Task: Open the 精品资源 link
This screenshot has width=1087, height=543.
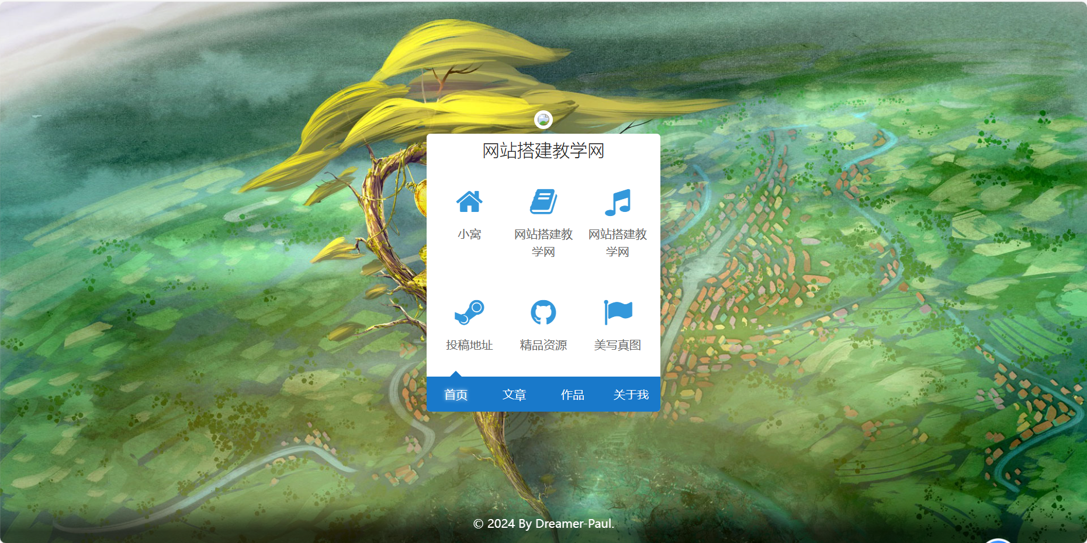Action: point(543,345)
